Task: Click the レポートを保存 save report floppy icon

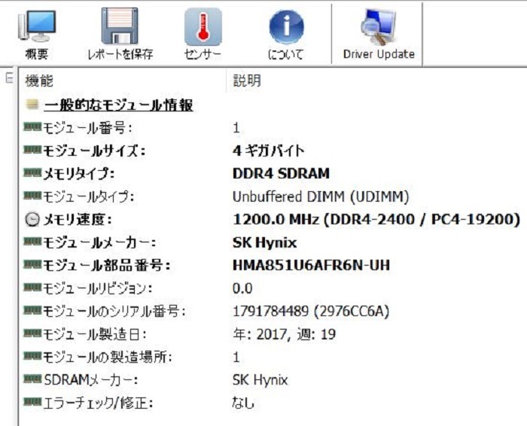Action: pos(120,26)
